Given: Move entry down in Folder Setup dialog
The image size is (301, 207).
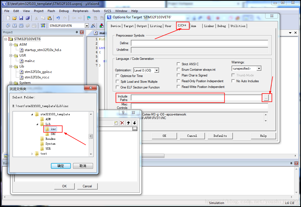Looking at the screenshot, I should tap(135, 123).
